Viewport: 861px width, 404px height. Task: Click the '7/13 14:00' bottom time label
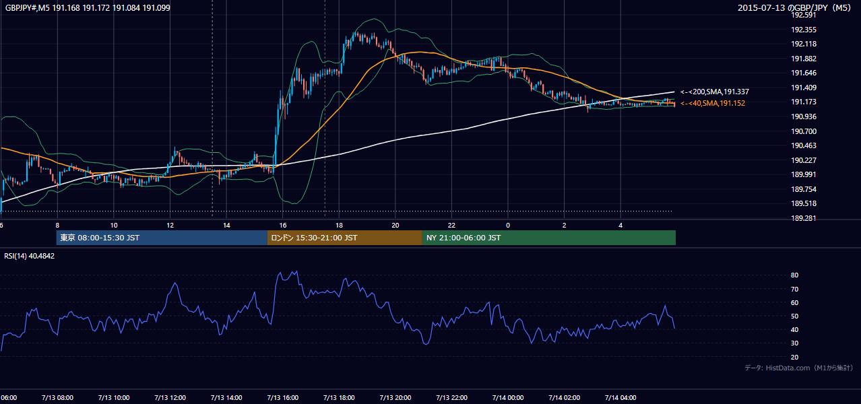226,397
